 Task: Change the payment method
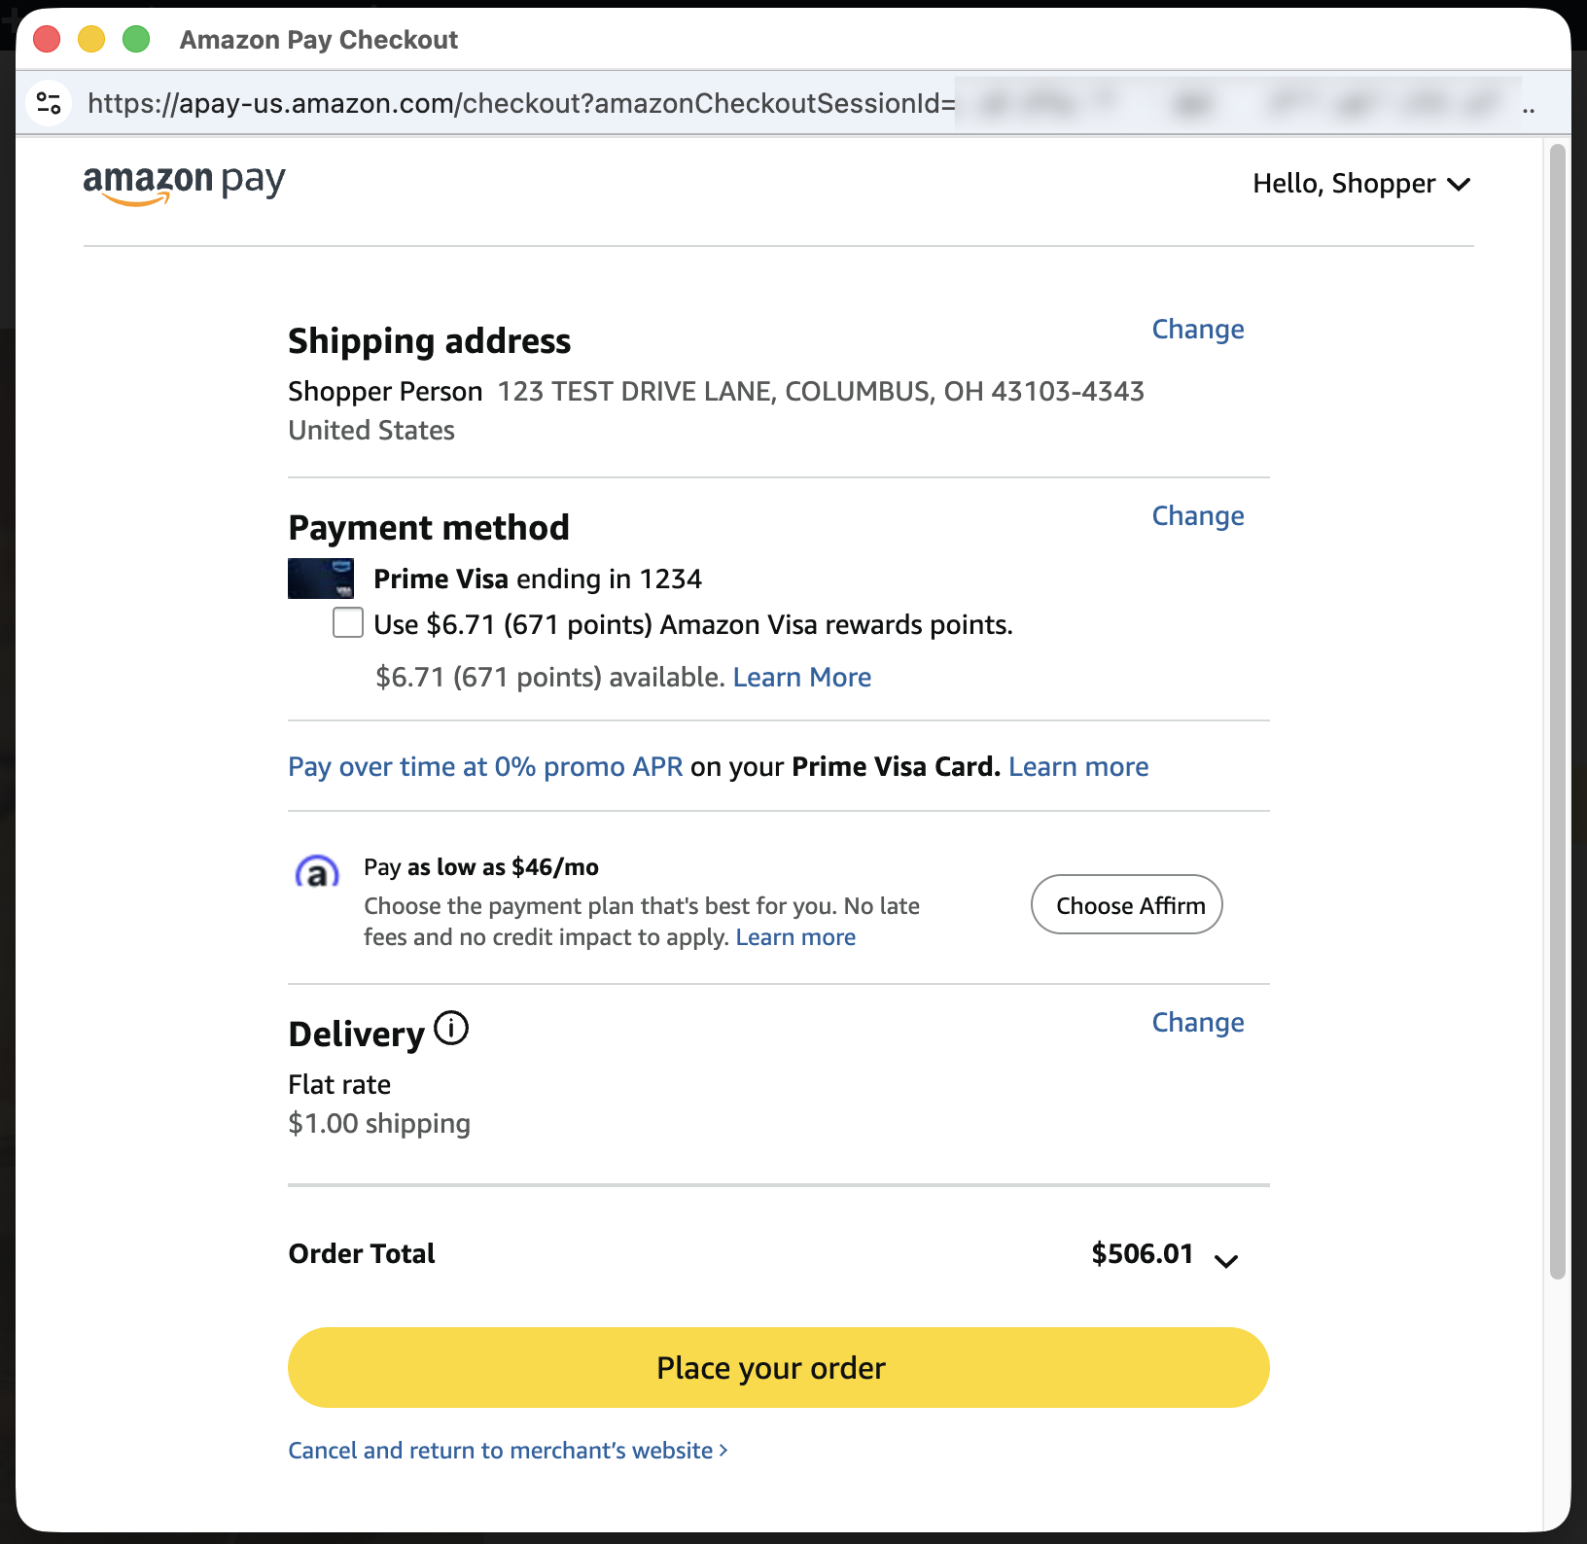tap(1197, 516)
